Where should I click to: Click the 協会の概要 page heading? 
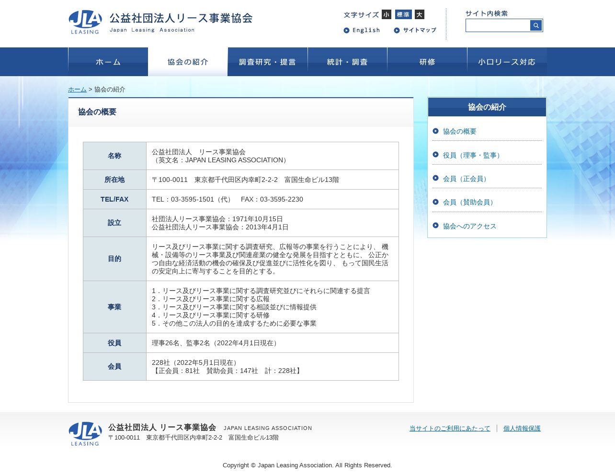pos(97,112)
